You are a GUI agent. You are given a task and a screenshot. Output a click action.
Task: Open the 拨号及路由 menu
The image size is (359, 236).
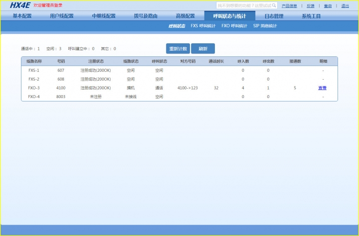click(x=146, y=16)
